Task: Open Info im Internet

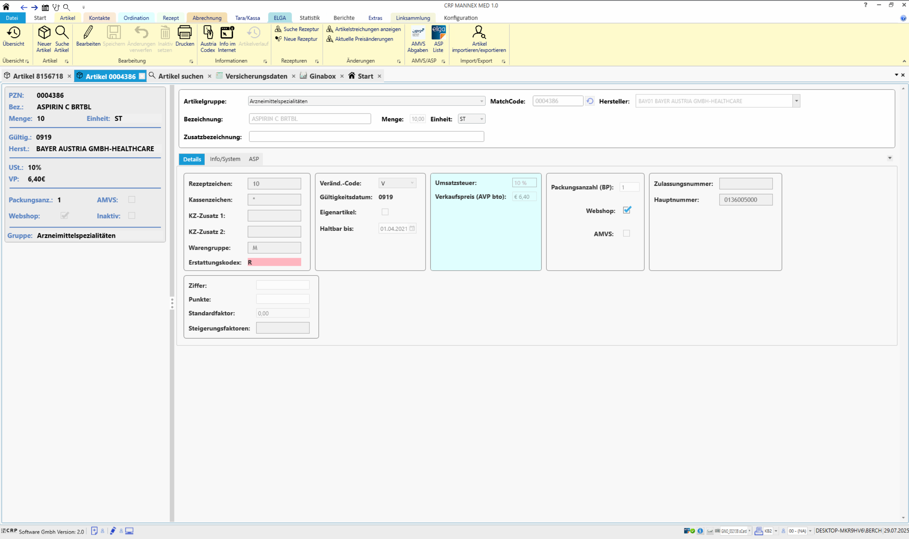Action: pyautogui.click(x=227, y=39)
